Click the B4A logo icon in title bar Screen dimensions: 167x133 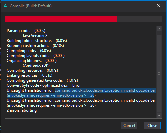[5, 6]
